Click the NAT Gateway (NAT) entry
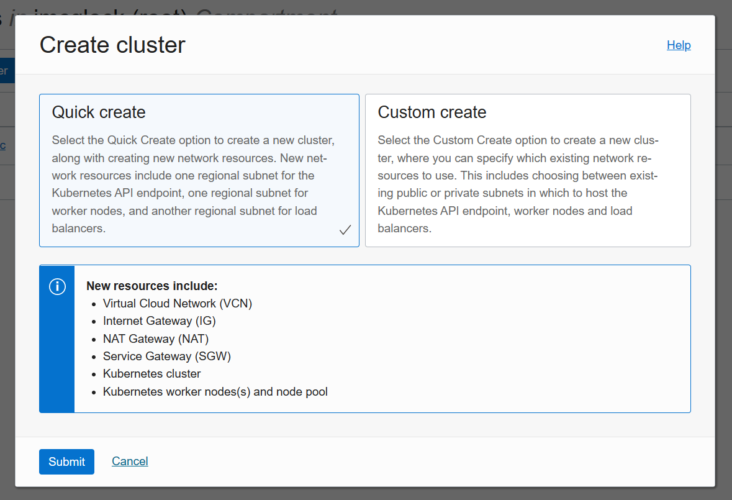The height and width of the screenshot is (500, 732). pos(155,339)
